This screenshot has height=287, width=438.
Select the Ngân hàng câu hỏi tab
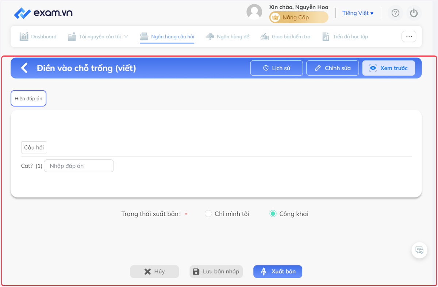[167, 37]
